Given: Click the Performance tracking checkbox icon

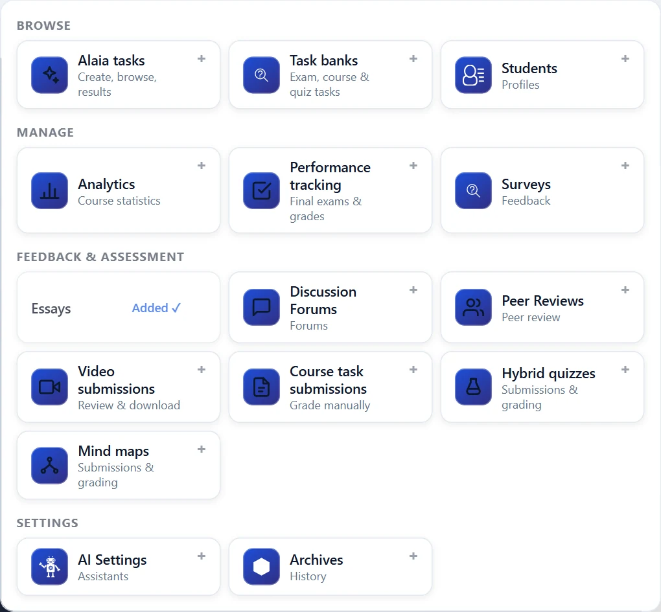Looking at the screenshot, I should click(x=261, y=190).
